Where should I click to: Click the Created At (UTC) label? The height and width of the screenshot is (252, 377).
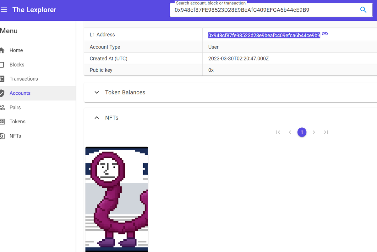tap(109, 59)
